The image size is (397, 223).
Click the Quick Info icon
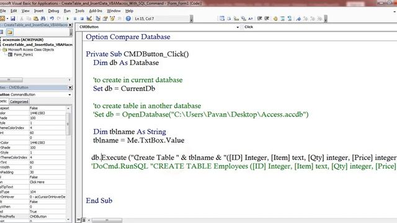[x=236, y=19]
